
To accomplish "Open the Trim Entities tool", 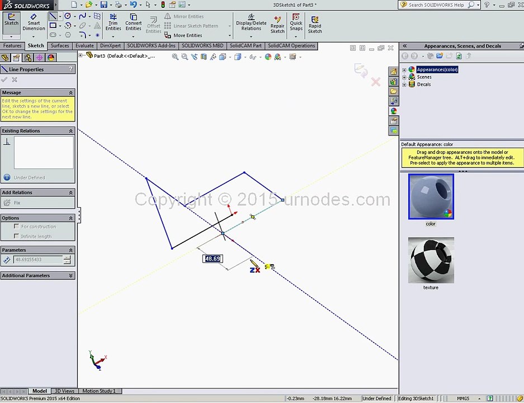I will (x=114, y=22).
